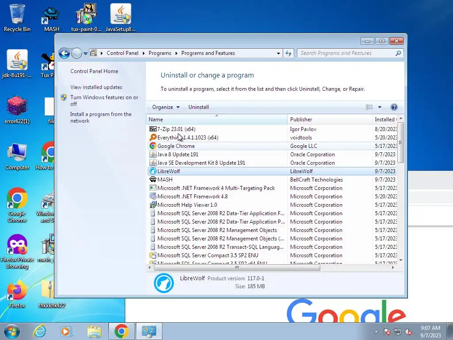Select Java SE Development Kit 8 Update 191
Viewport: 453px width, 340px height.
click(x=272, y=163)
